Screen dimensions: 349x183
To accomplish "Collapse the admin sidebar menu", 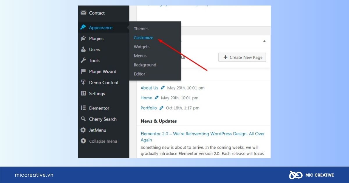I will pos(99,141).
